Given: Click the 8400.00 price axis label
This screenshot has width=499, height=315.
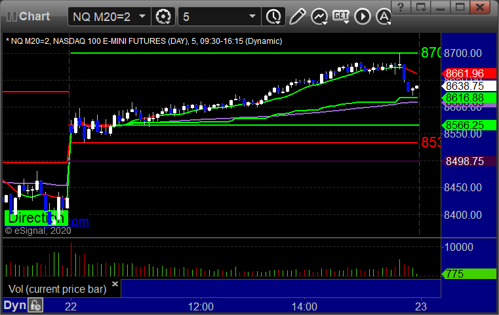Looking at the screenshot, I should coord(463,215).
